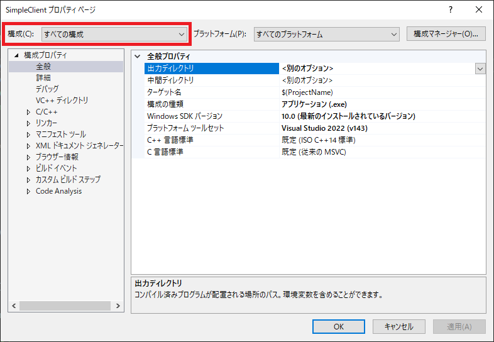Screen dimensions: 494x342
Task: Expand the C/C++ tree node
Action: tap(28, 112)
